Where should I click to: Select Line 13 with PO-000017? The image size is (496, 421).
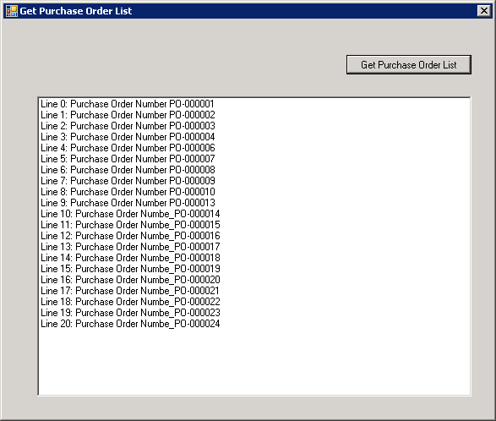click(130, 247)
